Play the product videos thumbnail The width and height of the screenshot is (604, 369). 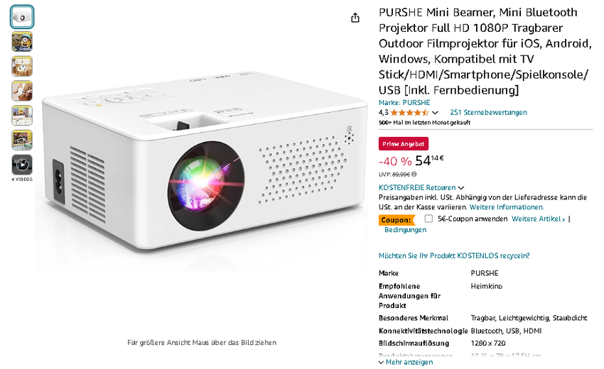coord(22,165)
